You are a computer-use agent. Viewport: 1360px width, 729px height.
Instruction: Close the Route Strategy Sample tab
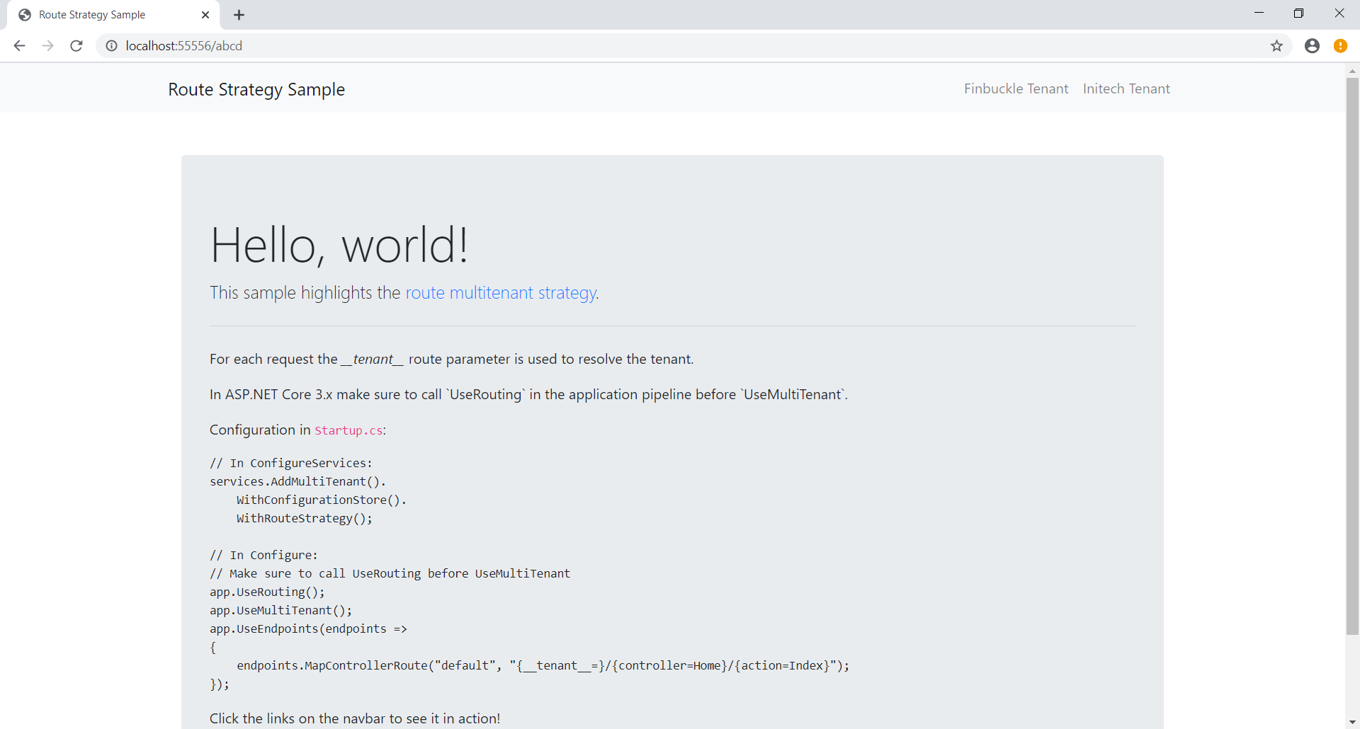(205, 15)
